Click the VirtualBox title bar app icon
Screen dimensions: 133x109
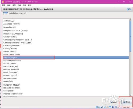pos(3,2)
